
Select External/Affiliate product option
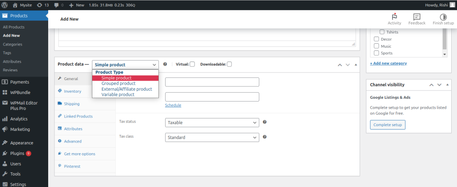coord(125,89)
